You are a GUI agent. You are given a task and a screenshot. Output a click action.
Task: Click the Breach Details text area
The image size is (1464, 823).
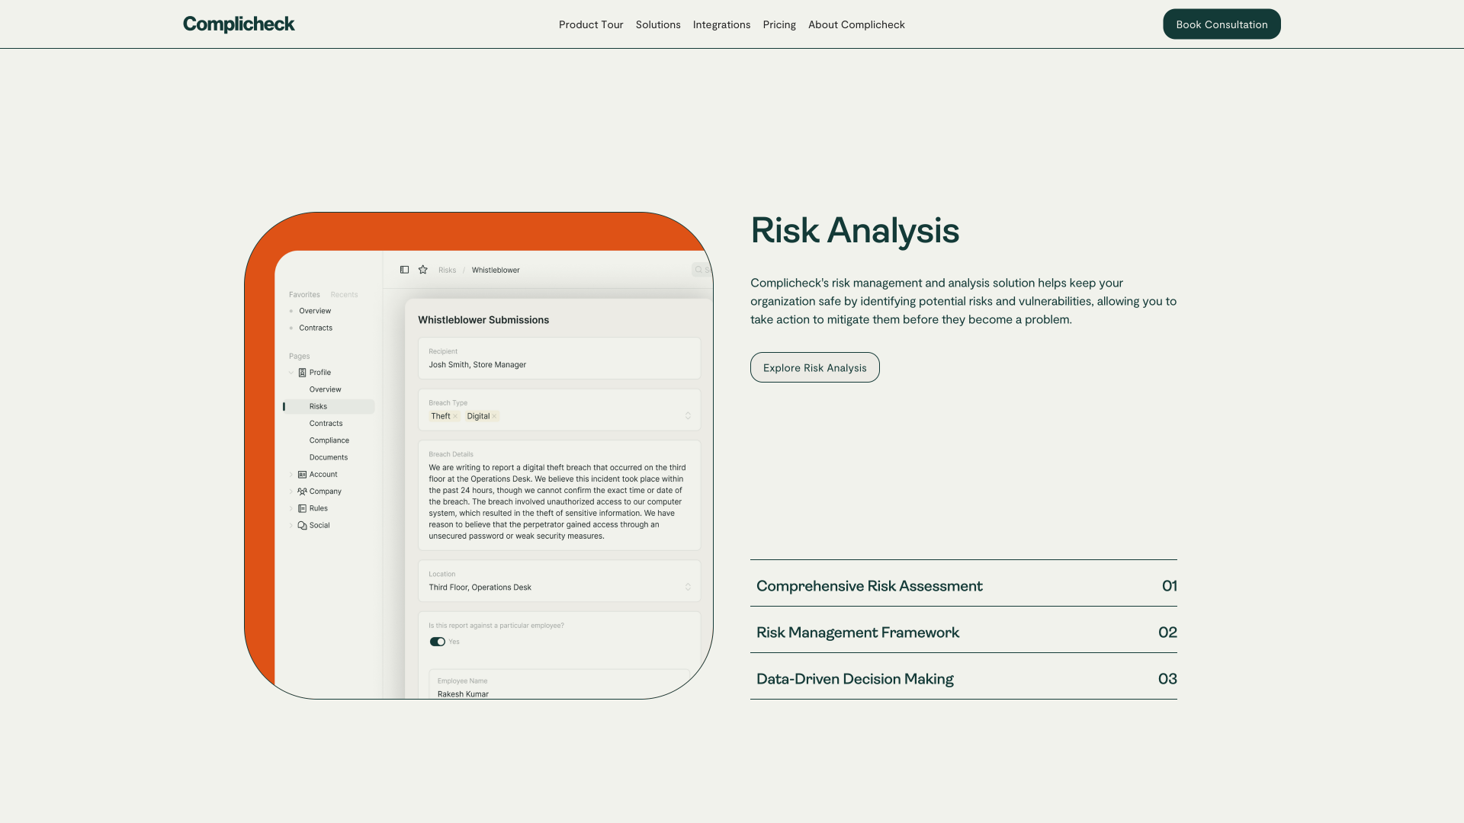click(x=559, y=495)
